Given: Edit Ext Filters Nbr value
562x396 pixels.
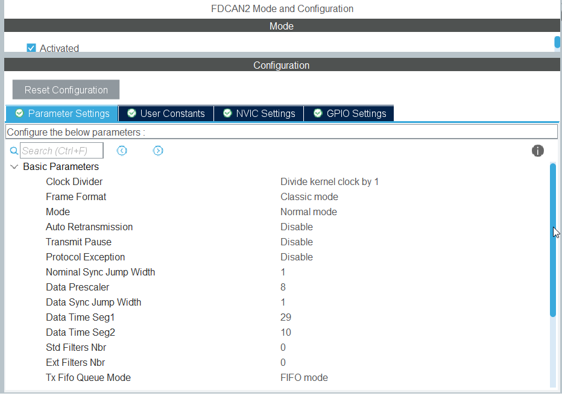Looking at the screenshot, I should [283, 362].
